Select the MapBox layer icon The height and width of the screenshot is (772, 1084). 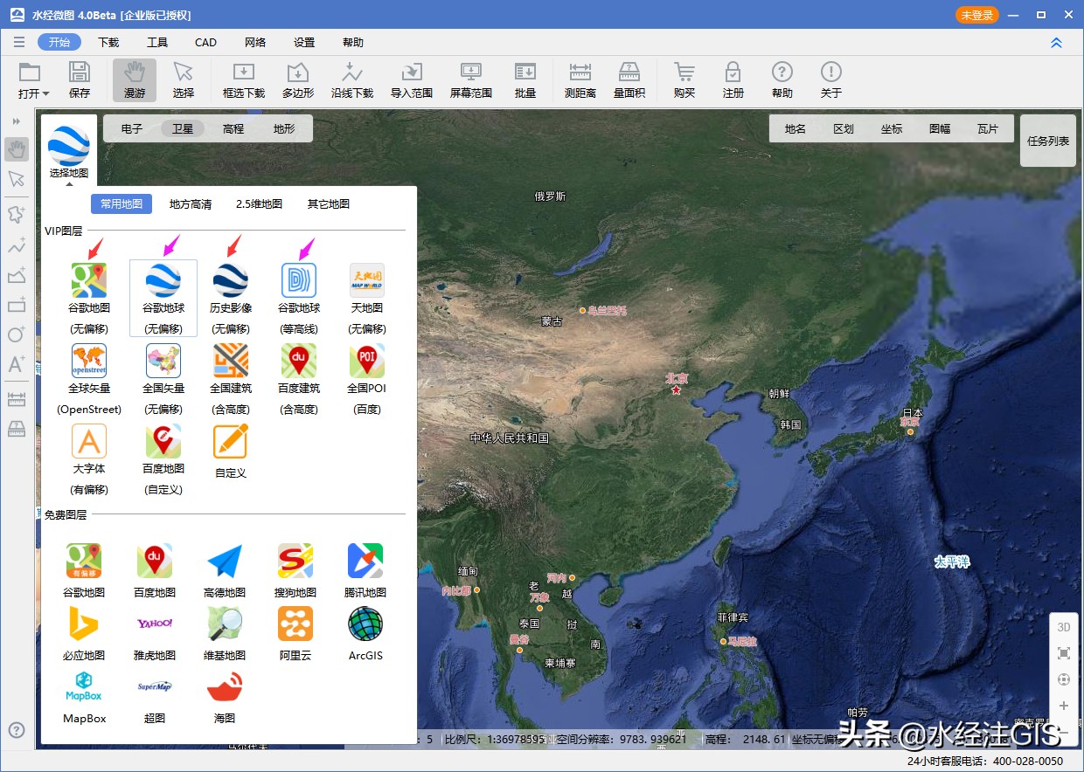click(x=84, y=686)
